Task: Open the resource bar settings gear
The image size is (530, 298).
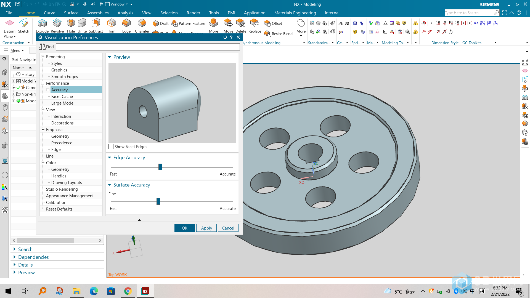Action: coord(4,59)
